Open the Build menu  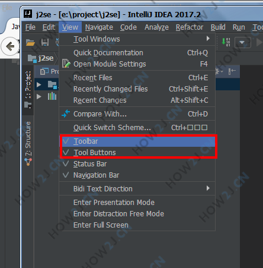point(218,27)
